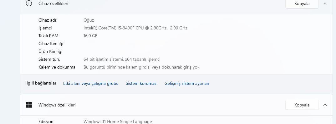Click the İşlemci label
The width and height of the screenshot is (336, 124).
45,28
